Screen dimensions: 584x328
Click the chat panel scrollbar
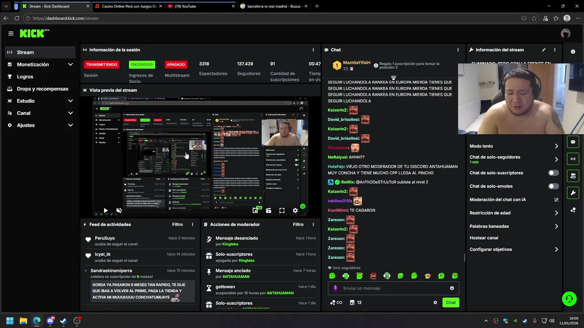coord(464,258)
